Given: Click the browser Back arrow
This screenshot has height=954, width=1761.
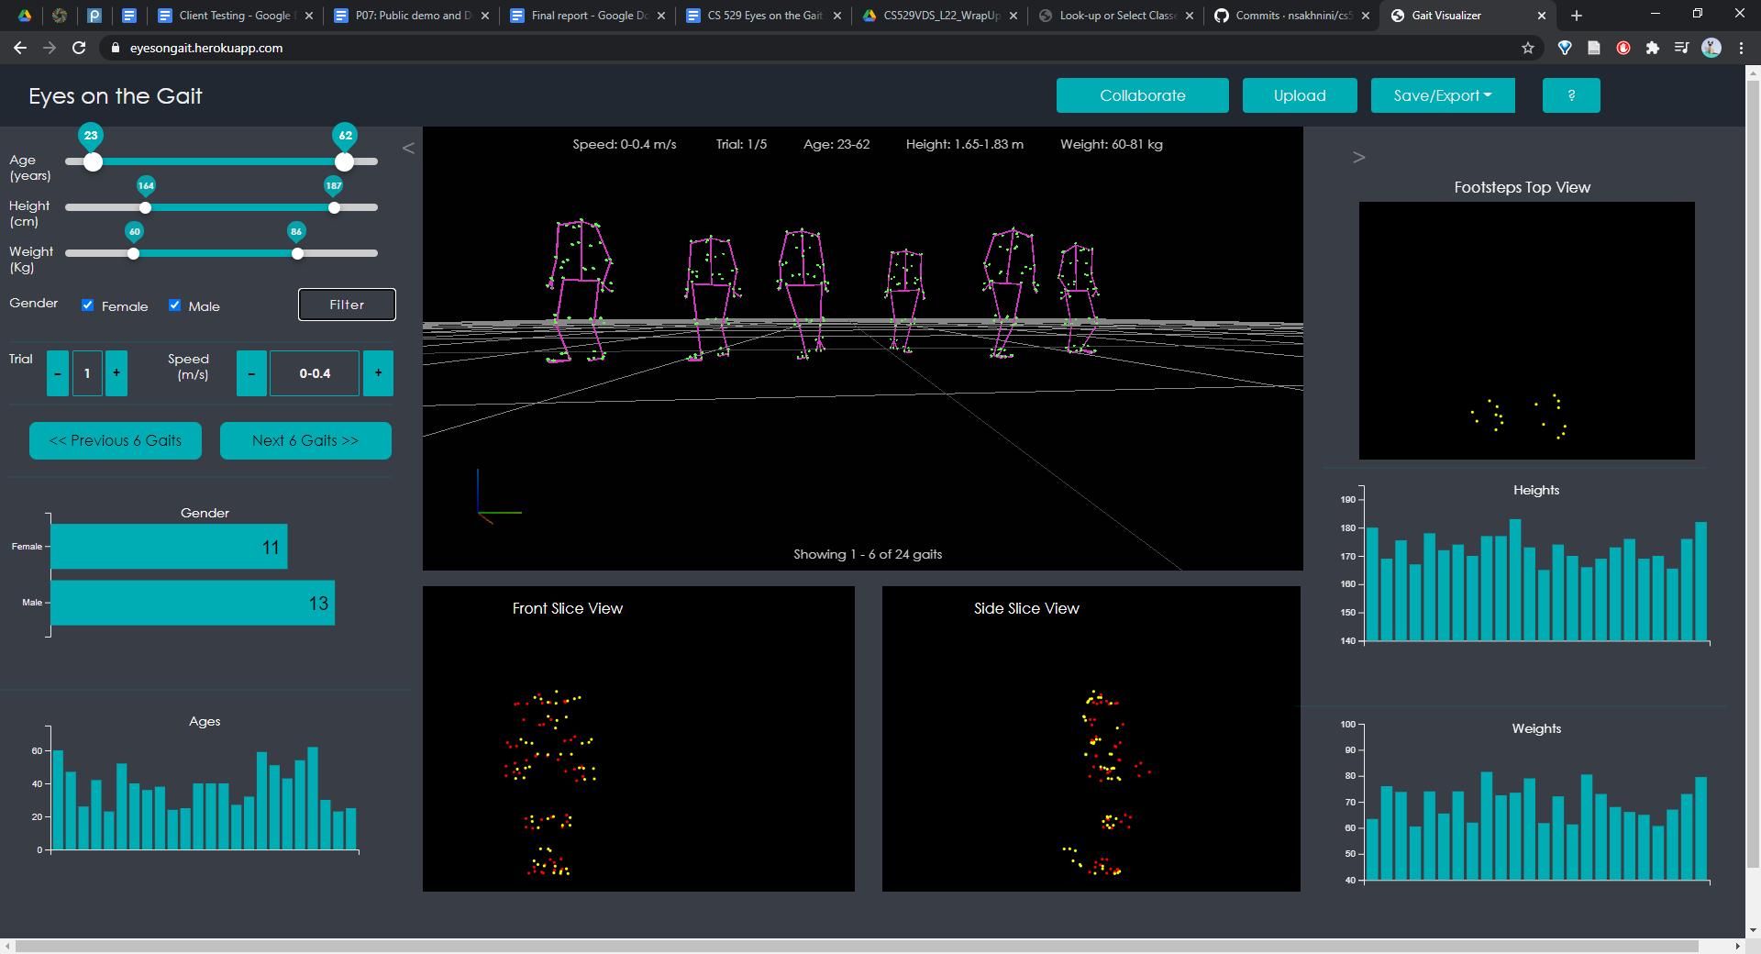Looking at the screenshot, I should (20, 48).
